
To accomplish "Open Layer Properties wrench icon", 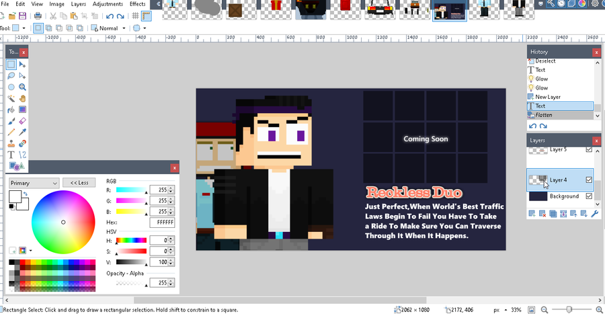I will [595, 214].
